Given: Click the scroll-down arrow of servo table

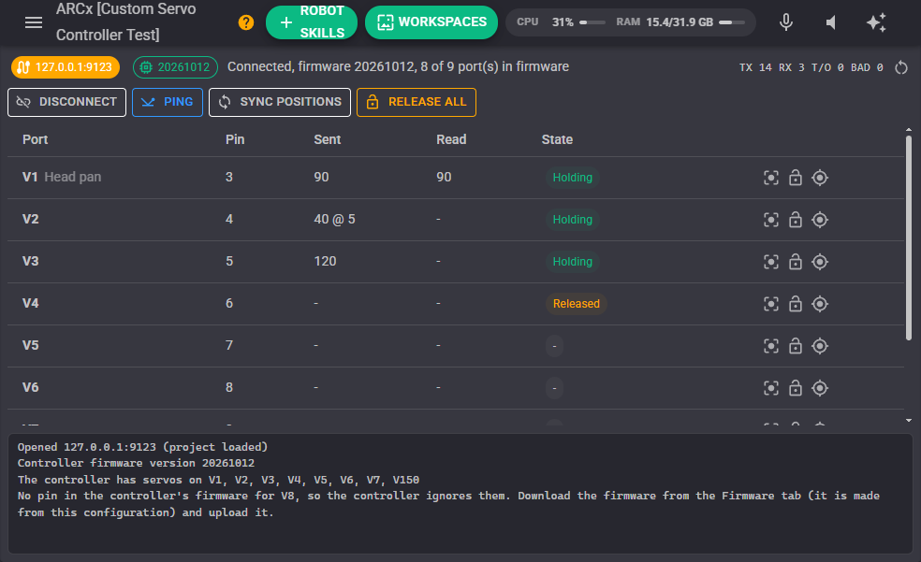Looking at the screenshot, I should 909,420.
